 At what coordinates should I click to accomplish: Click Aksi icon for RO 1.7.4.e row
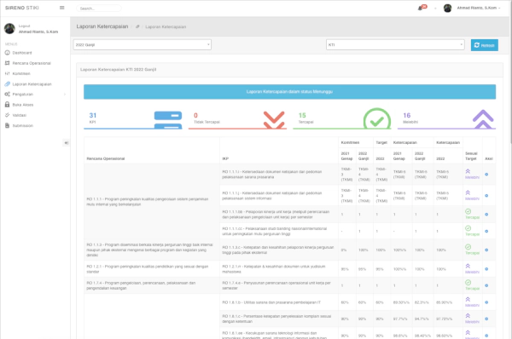click(486, 285)
